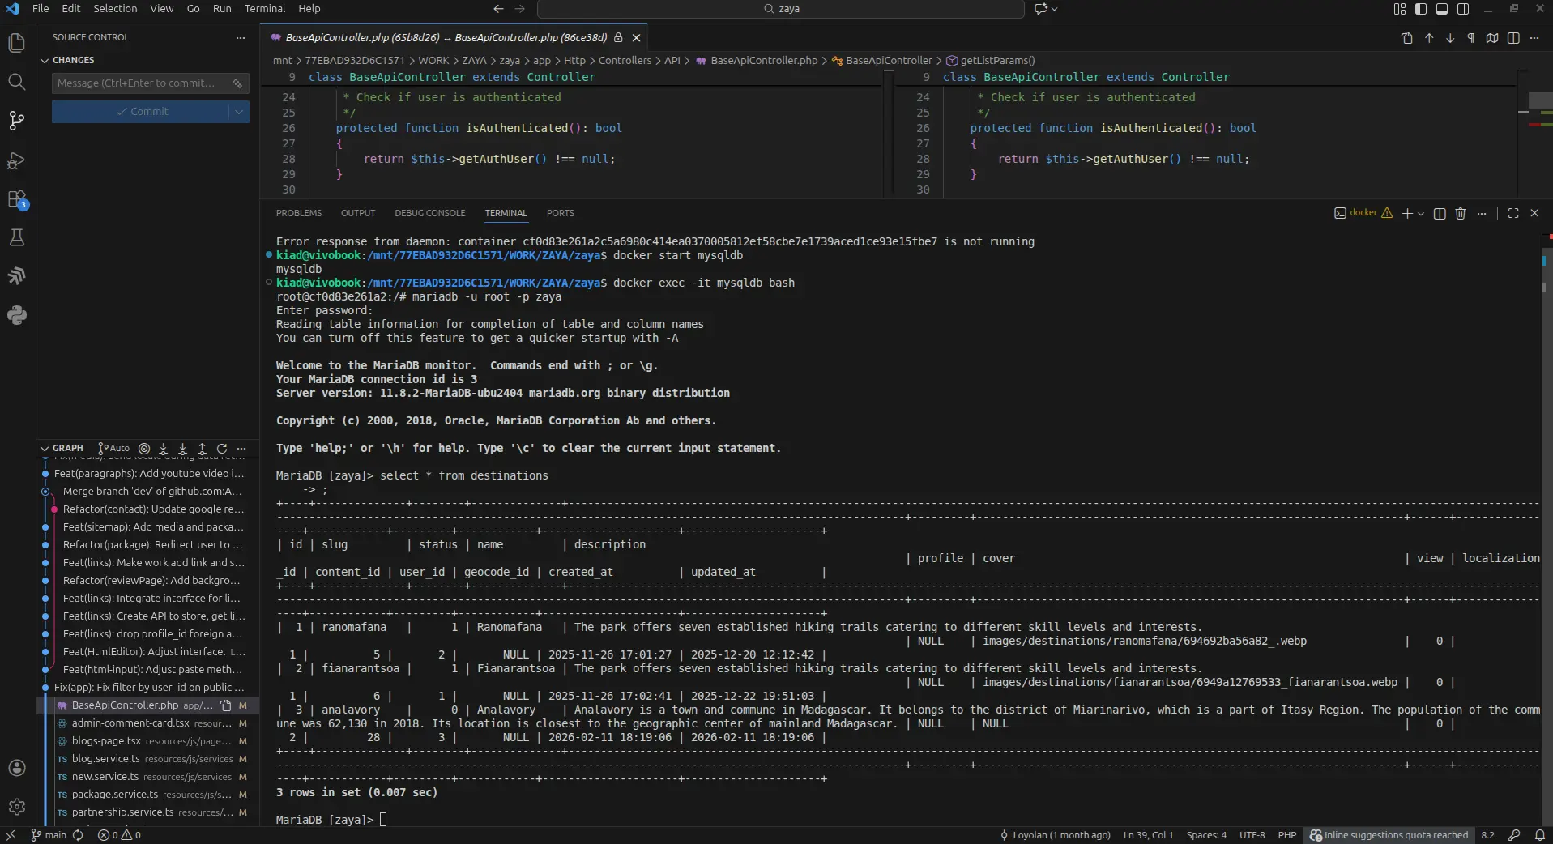Toggle whitespace paragraph icon in diff editor

[1470, 38]
